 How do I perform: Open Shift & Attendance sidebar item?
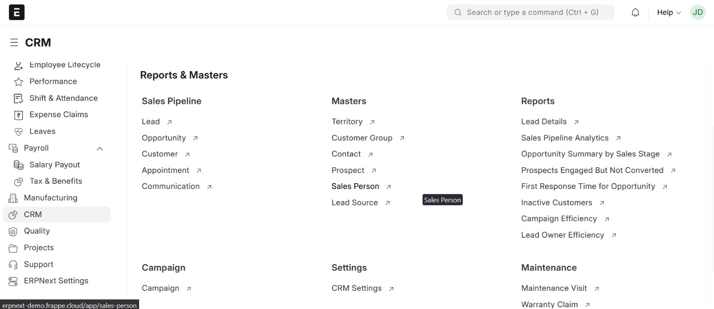pos(63,98)
